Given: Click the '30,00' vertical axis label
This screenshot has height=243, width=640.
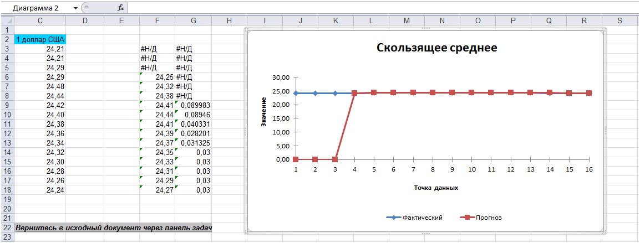Looking at the screenshot, I should 281,77.
